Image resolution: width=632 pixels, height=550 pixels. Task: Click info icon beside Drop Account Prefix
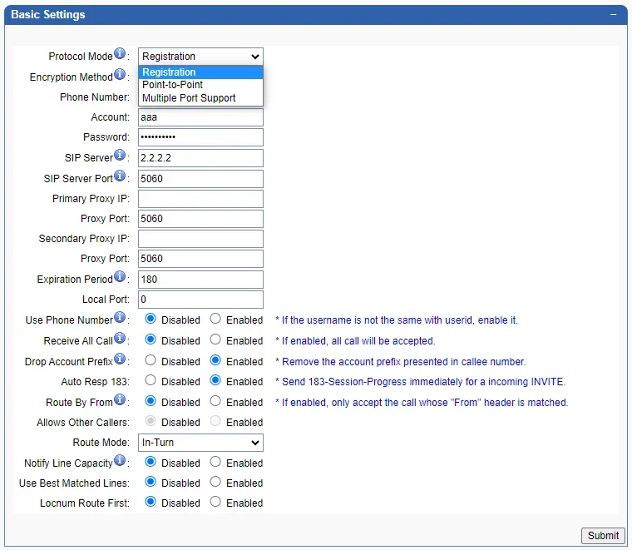pos(120,359)
